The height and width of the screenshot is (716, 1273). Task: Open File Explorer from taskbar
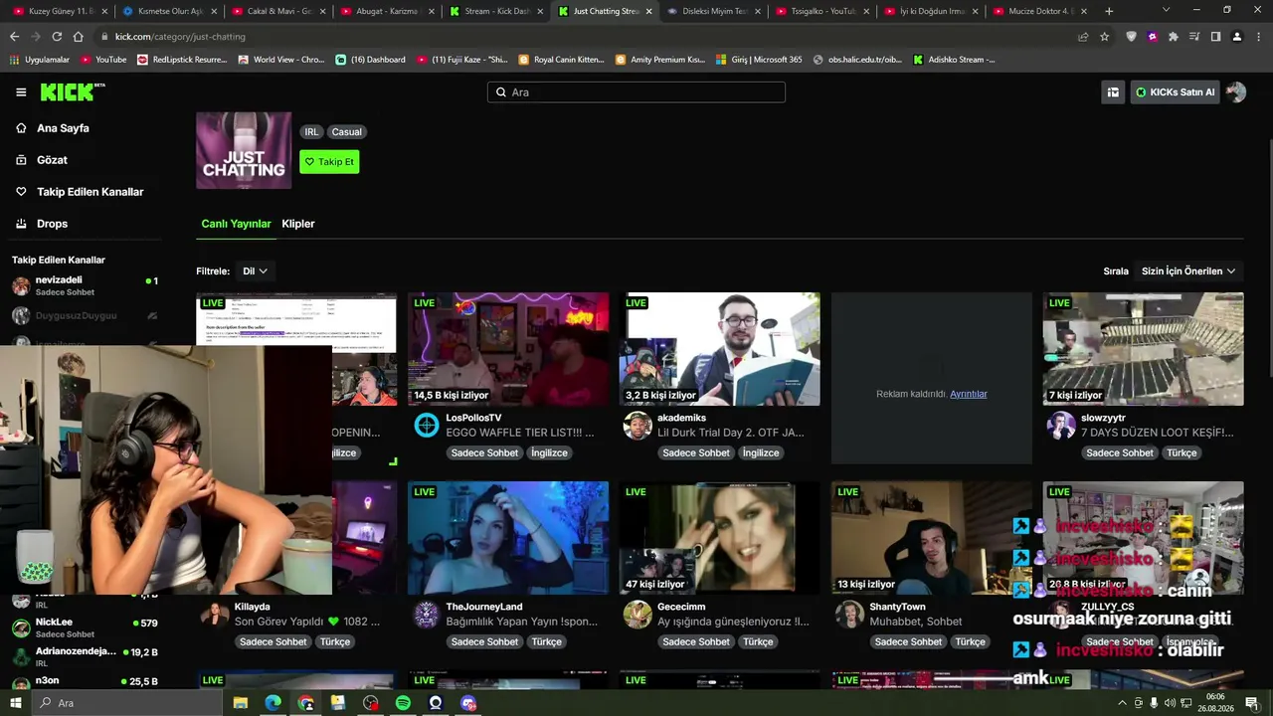point(241,703)
